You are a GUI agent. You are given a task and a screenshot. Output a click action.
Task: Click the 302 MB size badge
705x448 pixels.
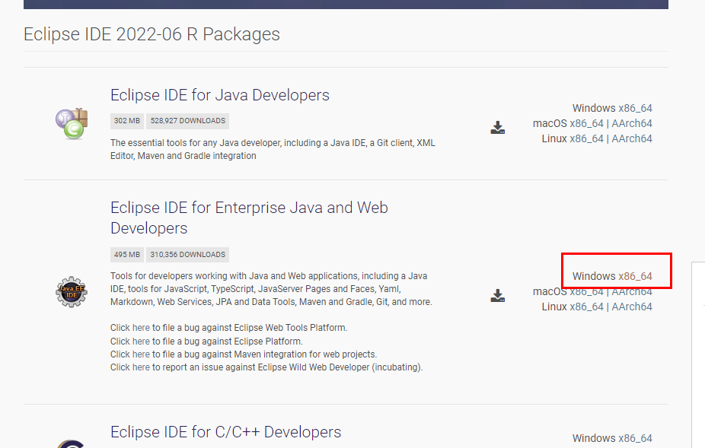[127, 121]
